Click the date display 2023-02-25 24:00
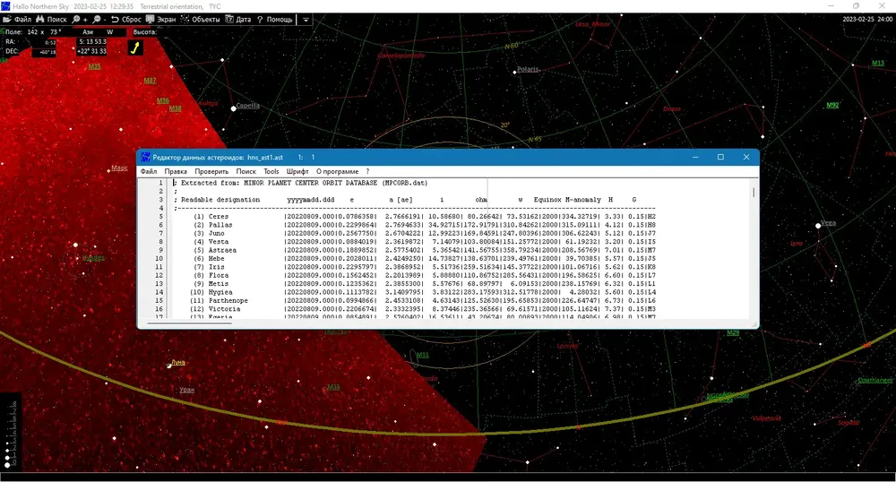The image size is (896, 482). 867,19
